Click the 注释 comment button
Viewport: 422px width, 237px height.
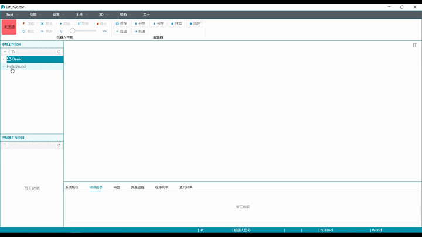[176, 23]
